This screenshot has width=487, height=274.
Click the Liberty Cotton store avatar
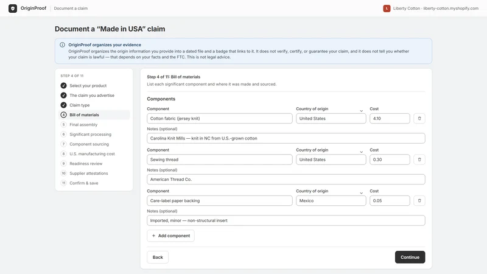pyautogui.click(x=387, y=9)
